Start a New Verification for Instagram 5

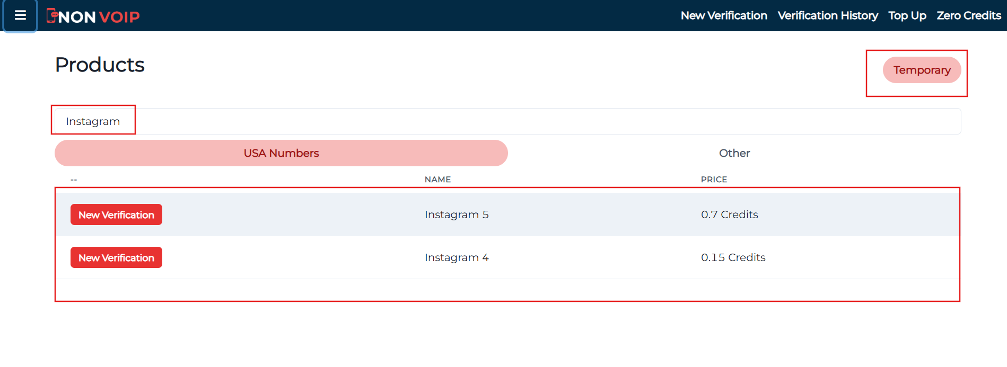coord(116,214)
